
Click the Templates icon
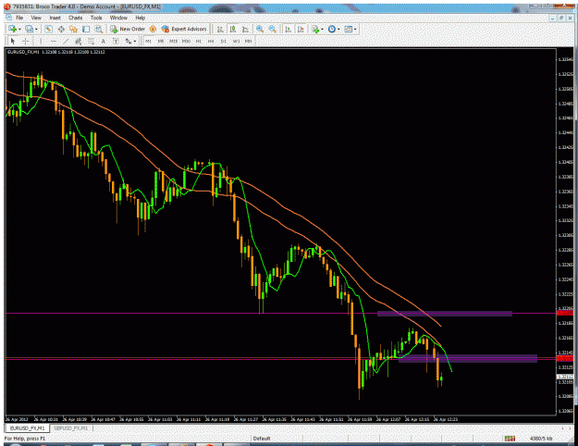[x=348, y=29]
